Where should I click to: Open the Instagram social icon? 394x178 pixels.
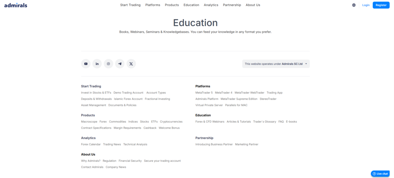pyautogui.click(x=109, y=64)
